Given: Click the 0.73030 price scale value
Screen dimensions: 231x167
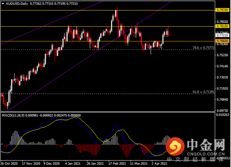Looking at the screenshot, I should (222, 77).
